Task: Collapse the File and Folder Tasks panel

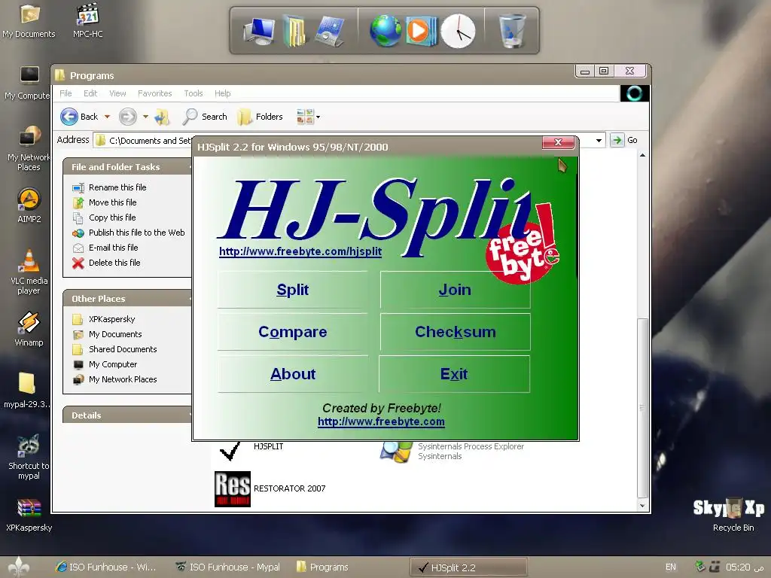Action: point(127,166)
